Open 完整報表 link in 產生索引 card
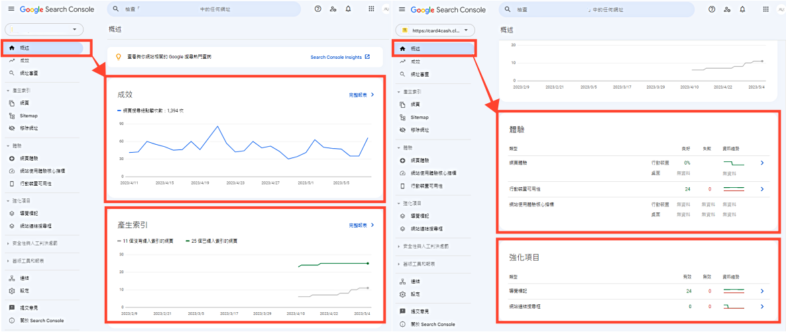The width and height of the screenshot is (786, 332). pyautogui.click(x=361, y=225)
